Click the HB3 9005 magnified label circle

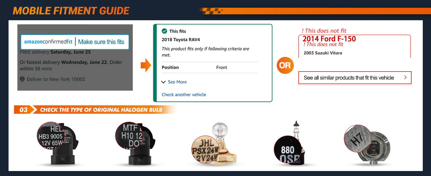click(x=51, y=136)
